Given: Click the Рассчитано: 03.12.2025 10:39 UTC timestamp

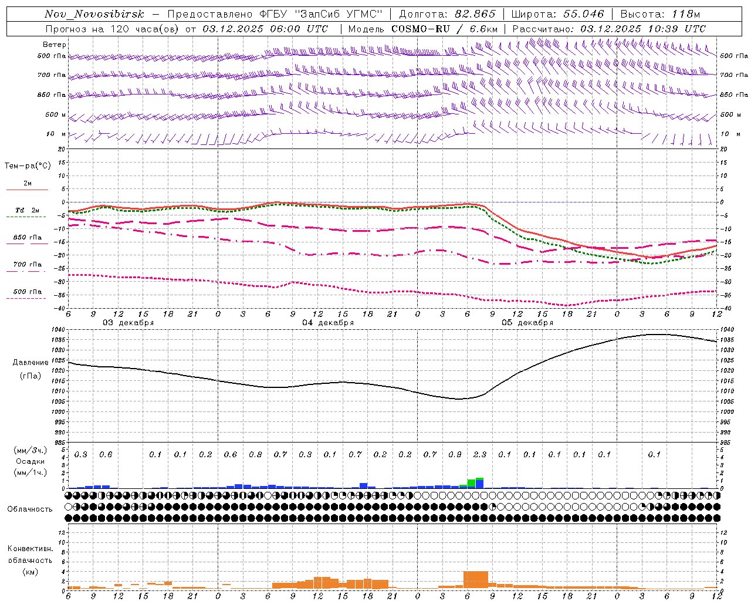Looking at the screenshot, I should pos(609,29).
